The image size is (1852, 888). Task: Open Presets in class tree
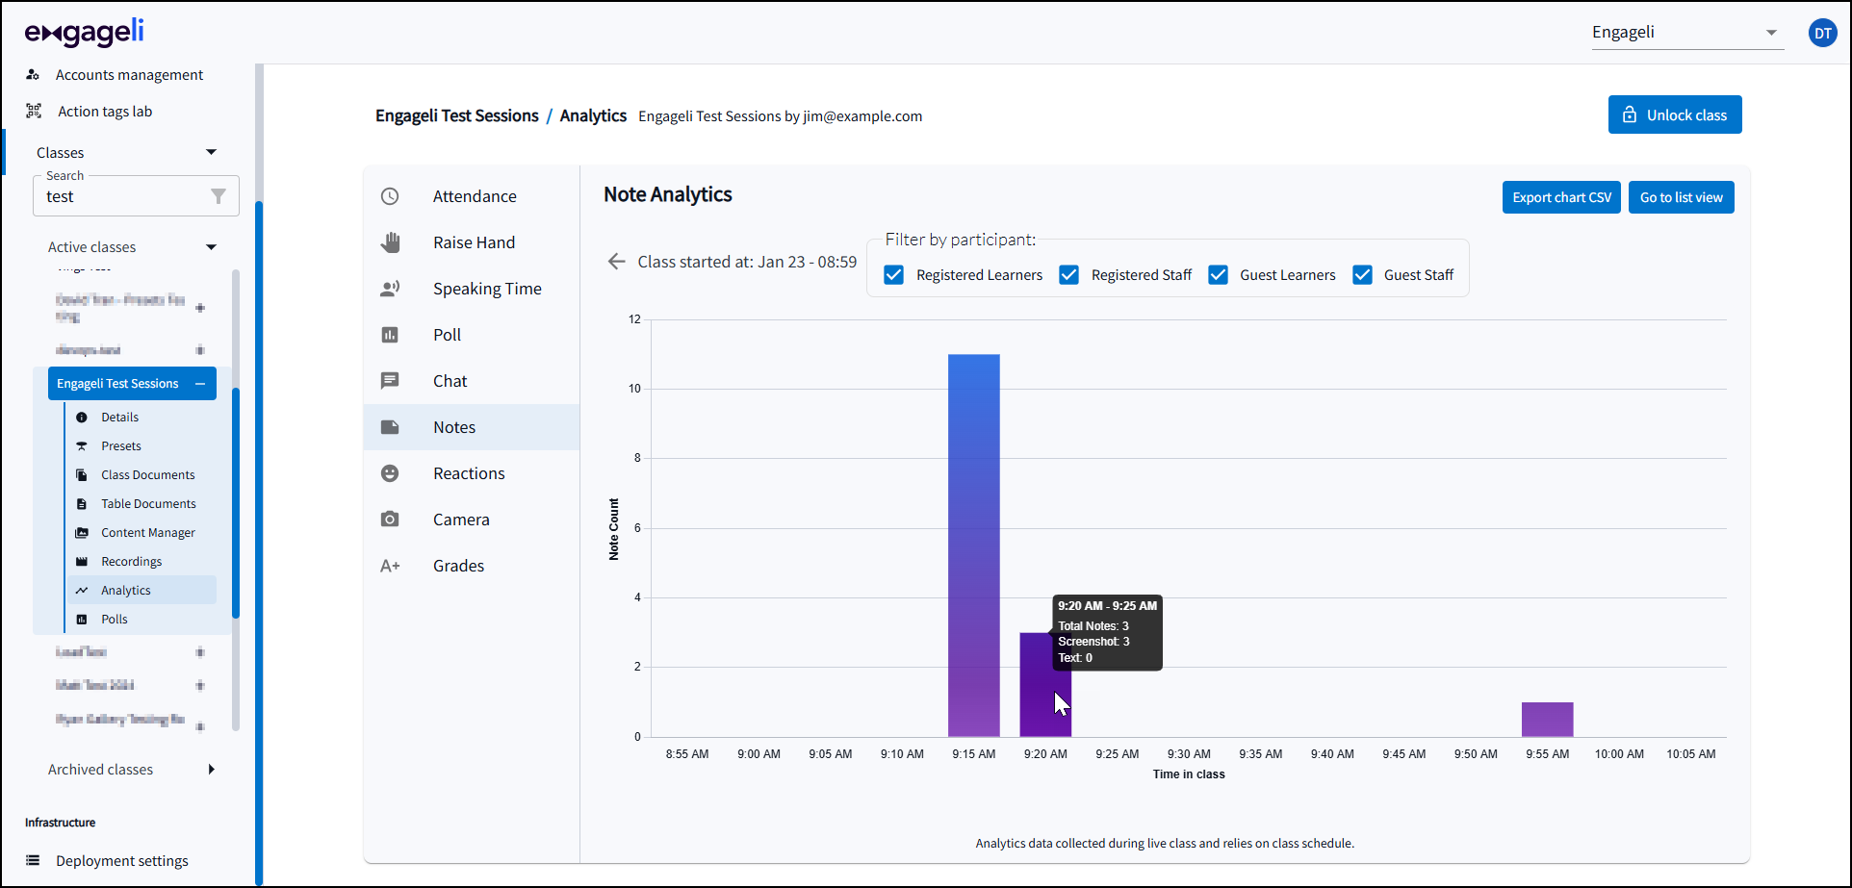click(121, 446)
